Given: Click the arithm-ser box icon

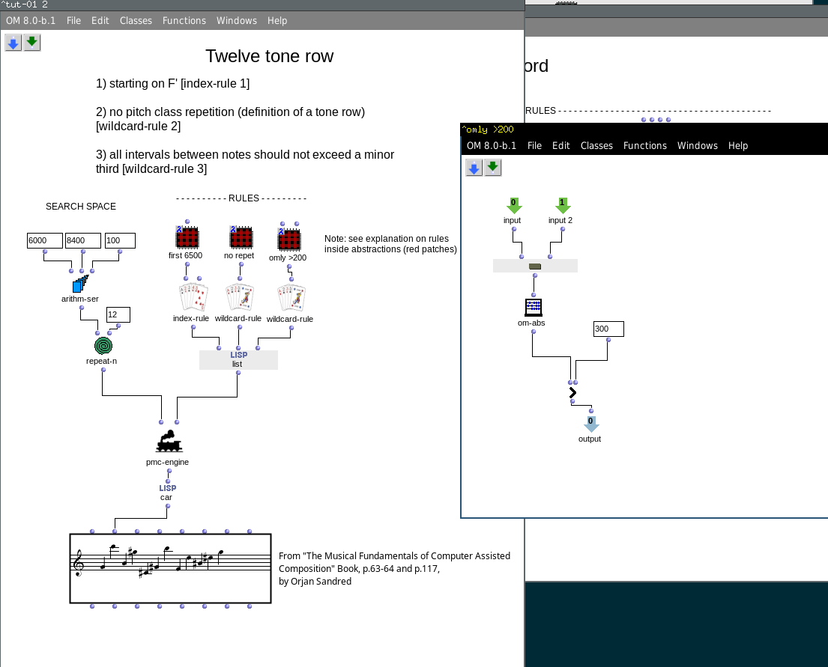Looking at the screenshot, I should [80, 284].
